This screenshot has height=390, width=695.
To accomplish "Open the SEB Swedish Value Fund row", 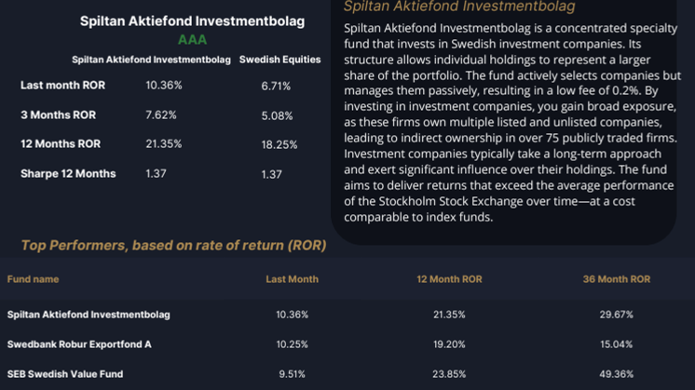I will coord(65,374).
